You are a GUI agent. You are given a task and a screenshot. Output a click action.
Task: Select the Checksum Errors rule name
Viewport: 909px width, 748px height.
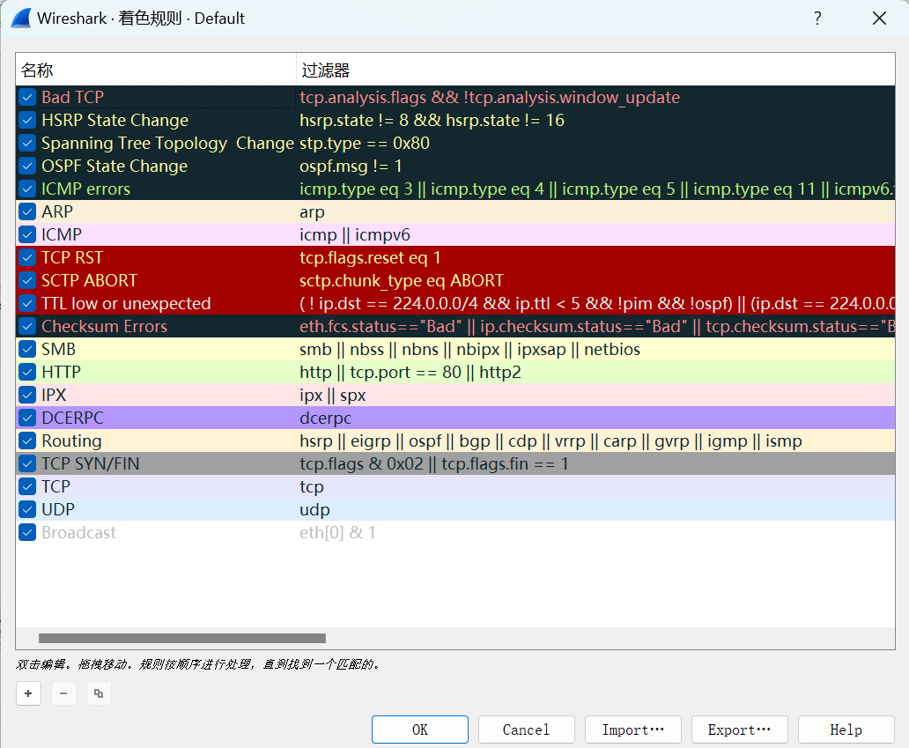pos(104,326)
